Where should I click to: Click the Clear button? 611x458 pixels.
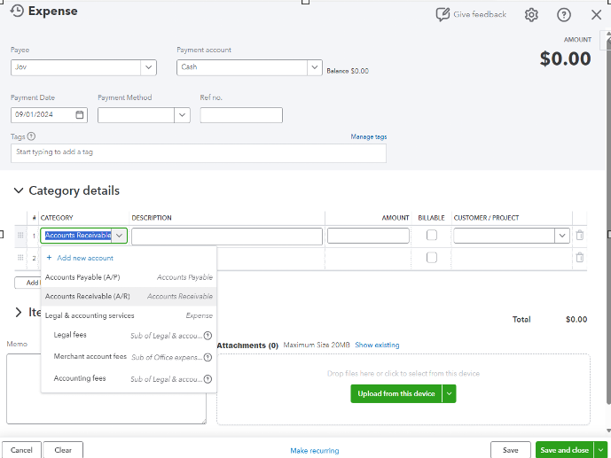[x=63, y=450]
